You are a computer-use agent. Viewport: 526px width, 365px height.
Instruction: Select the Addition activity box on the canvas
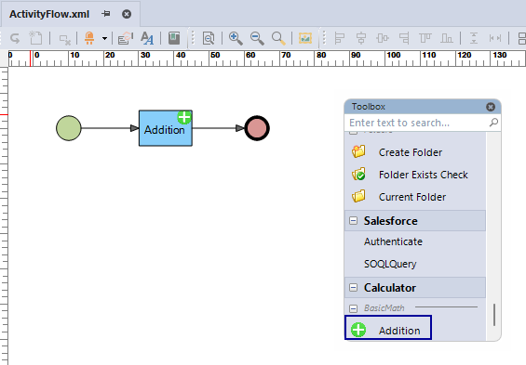(x=166, y=128)
